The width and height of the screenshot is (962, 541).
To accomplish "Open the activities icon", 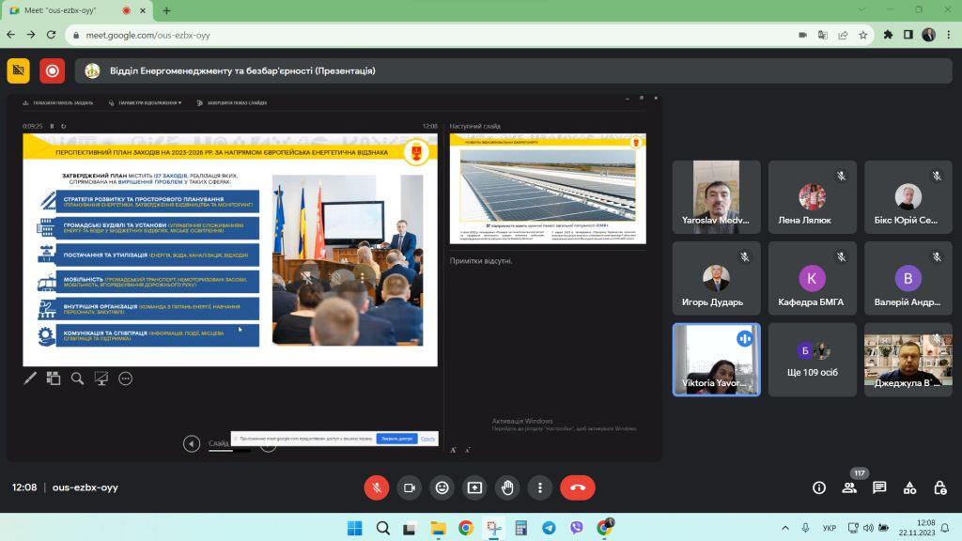I will click(x=909, y=487).
